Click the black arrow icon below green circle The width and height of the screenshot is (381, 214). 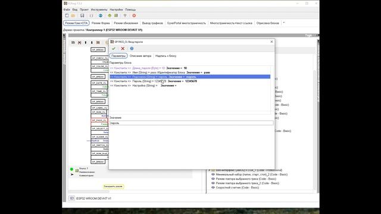(72, 174)
